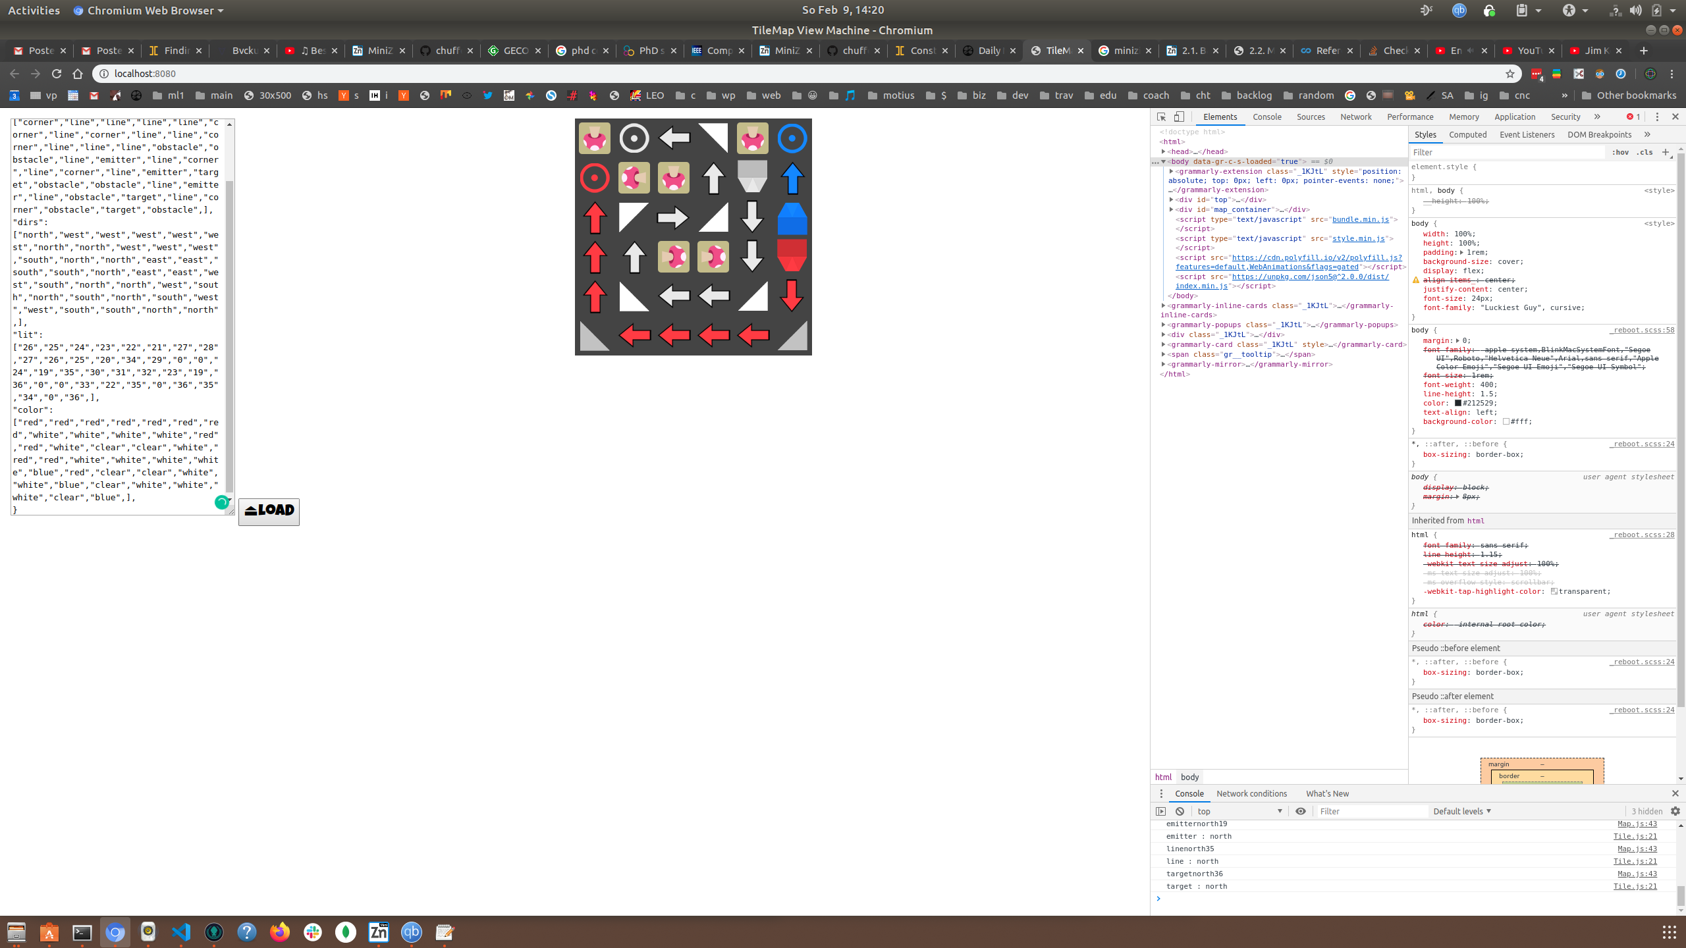Image resolution: width=1686 pixels, height=948 pixels.
Task: Clear the console with the ban icon
Action: click(x=1180, y=811)
